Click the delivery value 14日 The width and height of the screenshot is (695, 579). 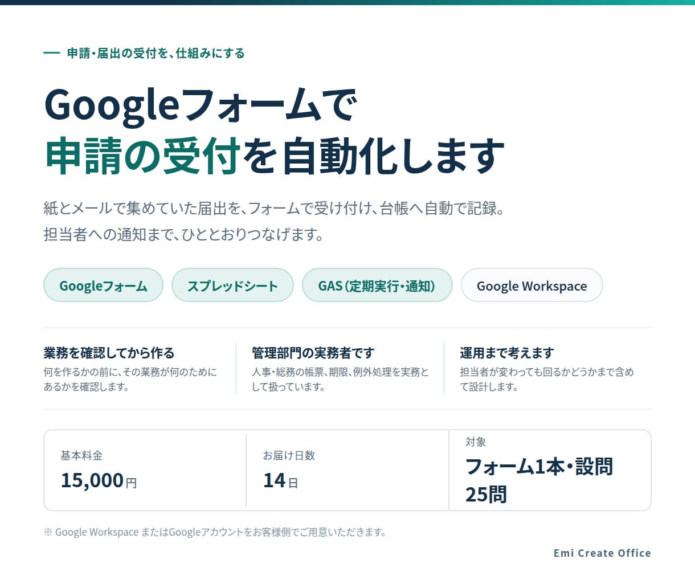click(x=280, y=480)
